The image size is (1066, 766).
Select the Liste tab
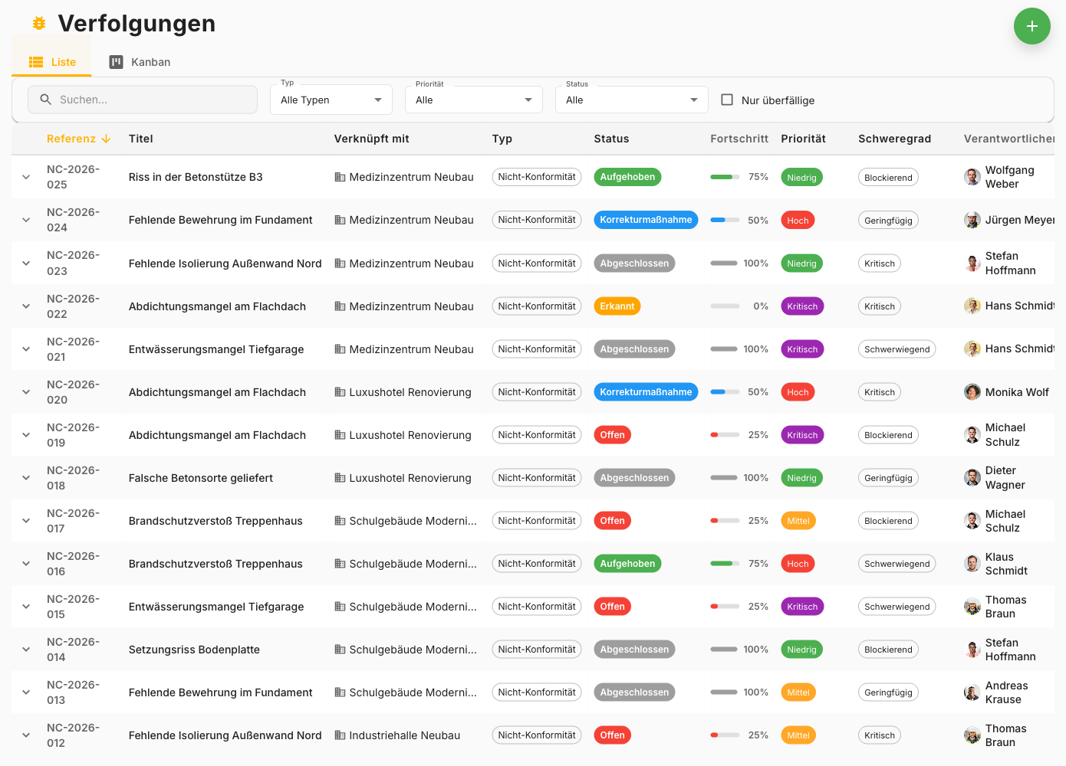52,62
